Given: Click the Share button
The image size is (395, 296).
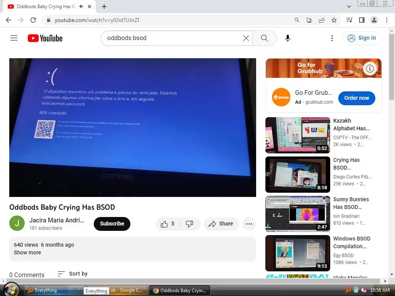Looking at the screenshot, I should [x=221, y=224].
